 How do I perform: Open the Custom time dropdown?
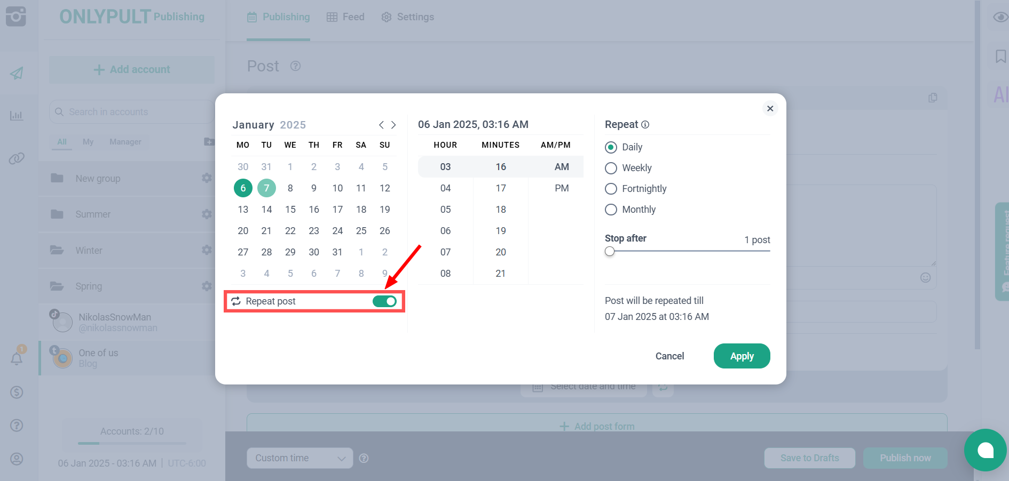pyautogui.click(x=299, y=458)
